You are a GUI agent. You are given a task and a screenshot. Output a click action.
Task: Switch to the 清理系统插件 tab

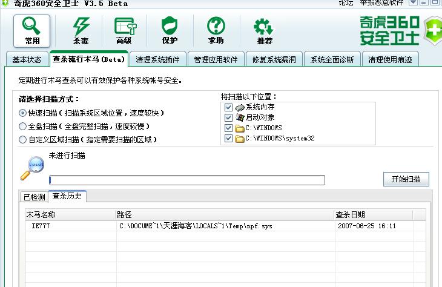point(158,59)
